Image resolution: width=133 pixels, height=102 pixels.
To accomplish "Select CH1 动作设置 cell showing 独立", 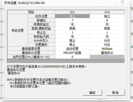I will [x=72, y=16].
